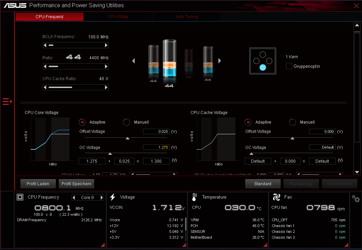Switch to previous core in CPU Frequency panel
Viewport: 362px width, 250px height.
74,198
